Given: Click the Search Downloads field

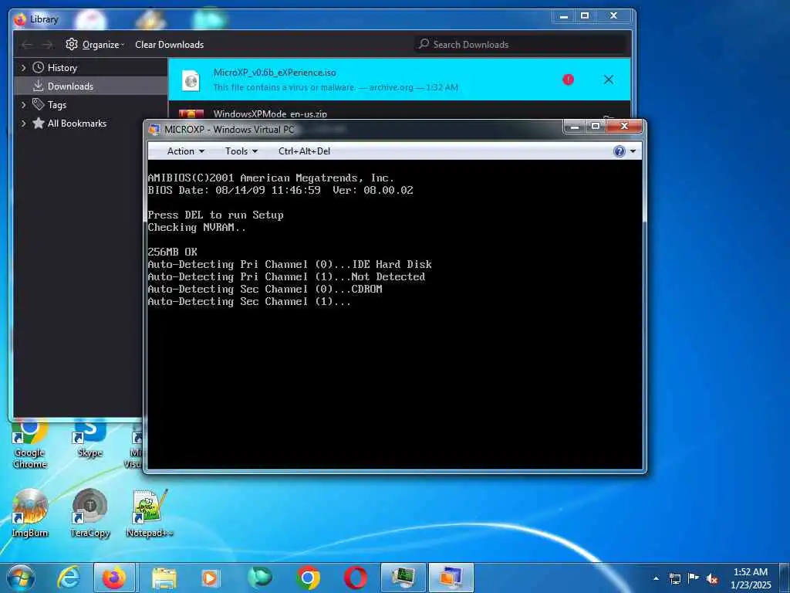Looking at the screenshot, I should point(522,44).
